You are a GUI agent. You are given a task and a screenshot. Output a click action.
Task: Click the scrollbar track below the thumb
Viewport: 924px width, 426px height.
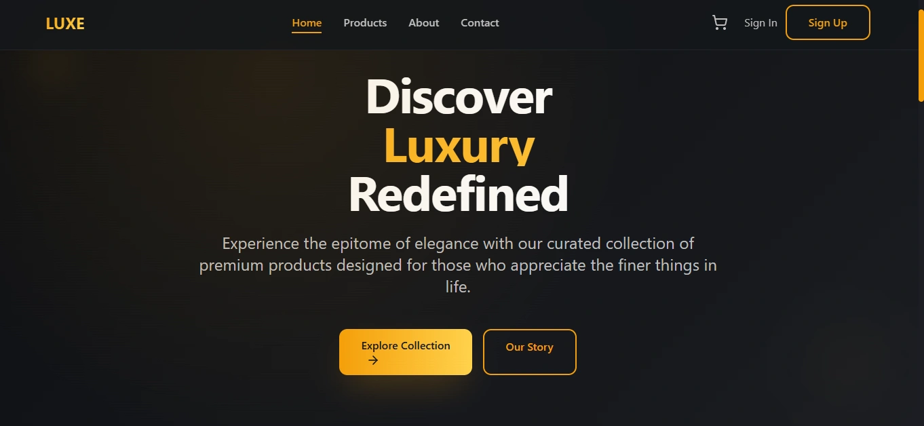(x=921, y=265)
